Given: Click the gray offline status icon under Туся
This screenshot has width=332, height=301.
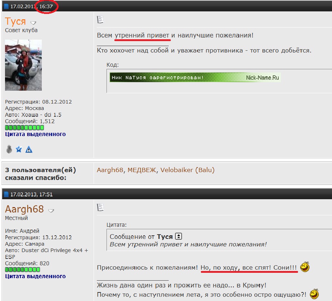Looking at the screenshot, I should point(10,149).
